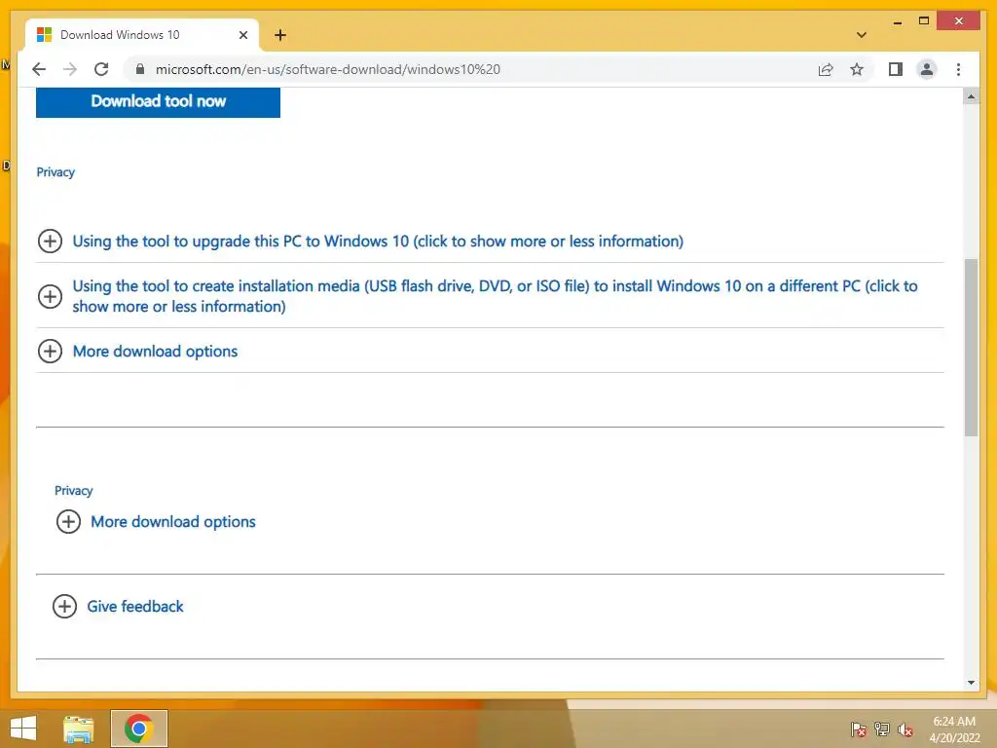Click the Give feedback link
Screen dimensions: 997x748
(134, 606)
